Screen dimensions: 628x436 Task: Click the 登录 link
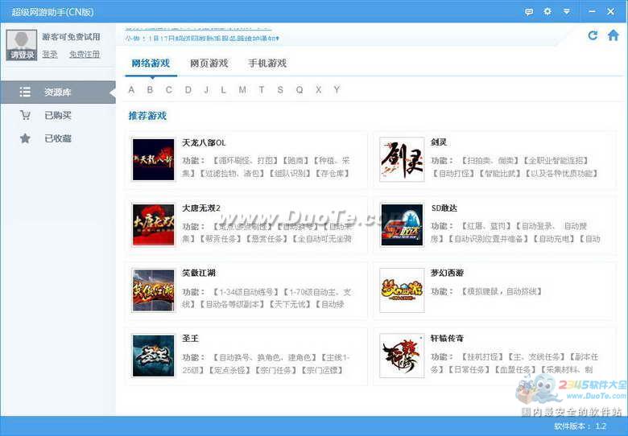pos(50,55)
